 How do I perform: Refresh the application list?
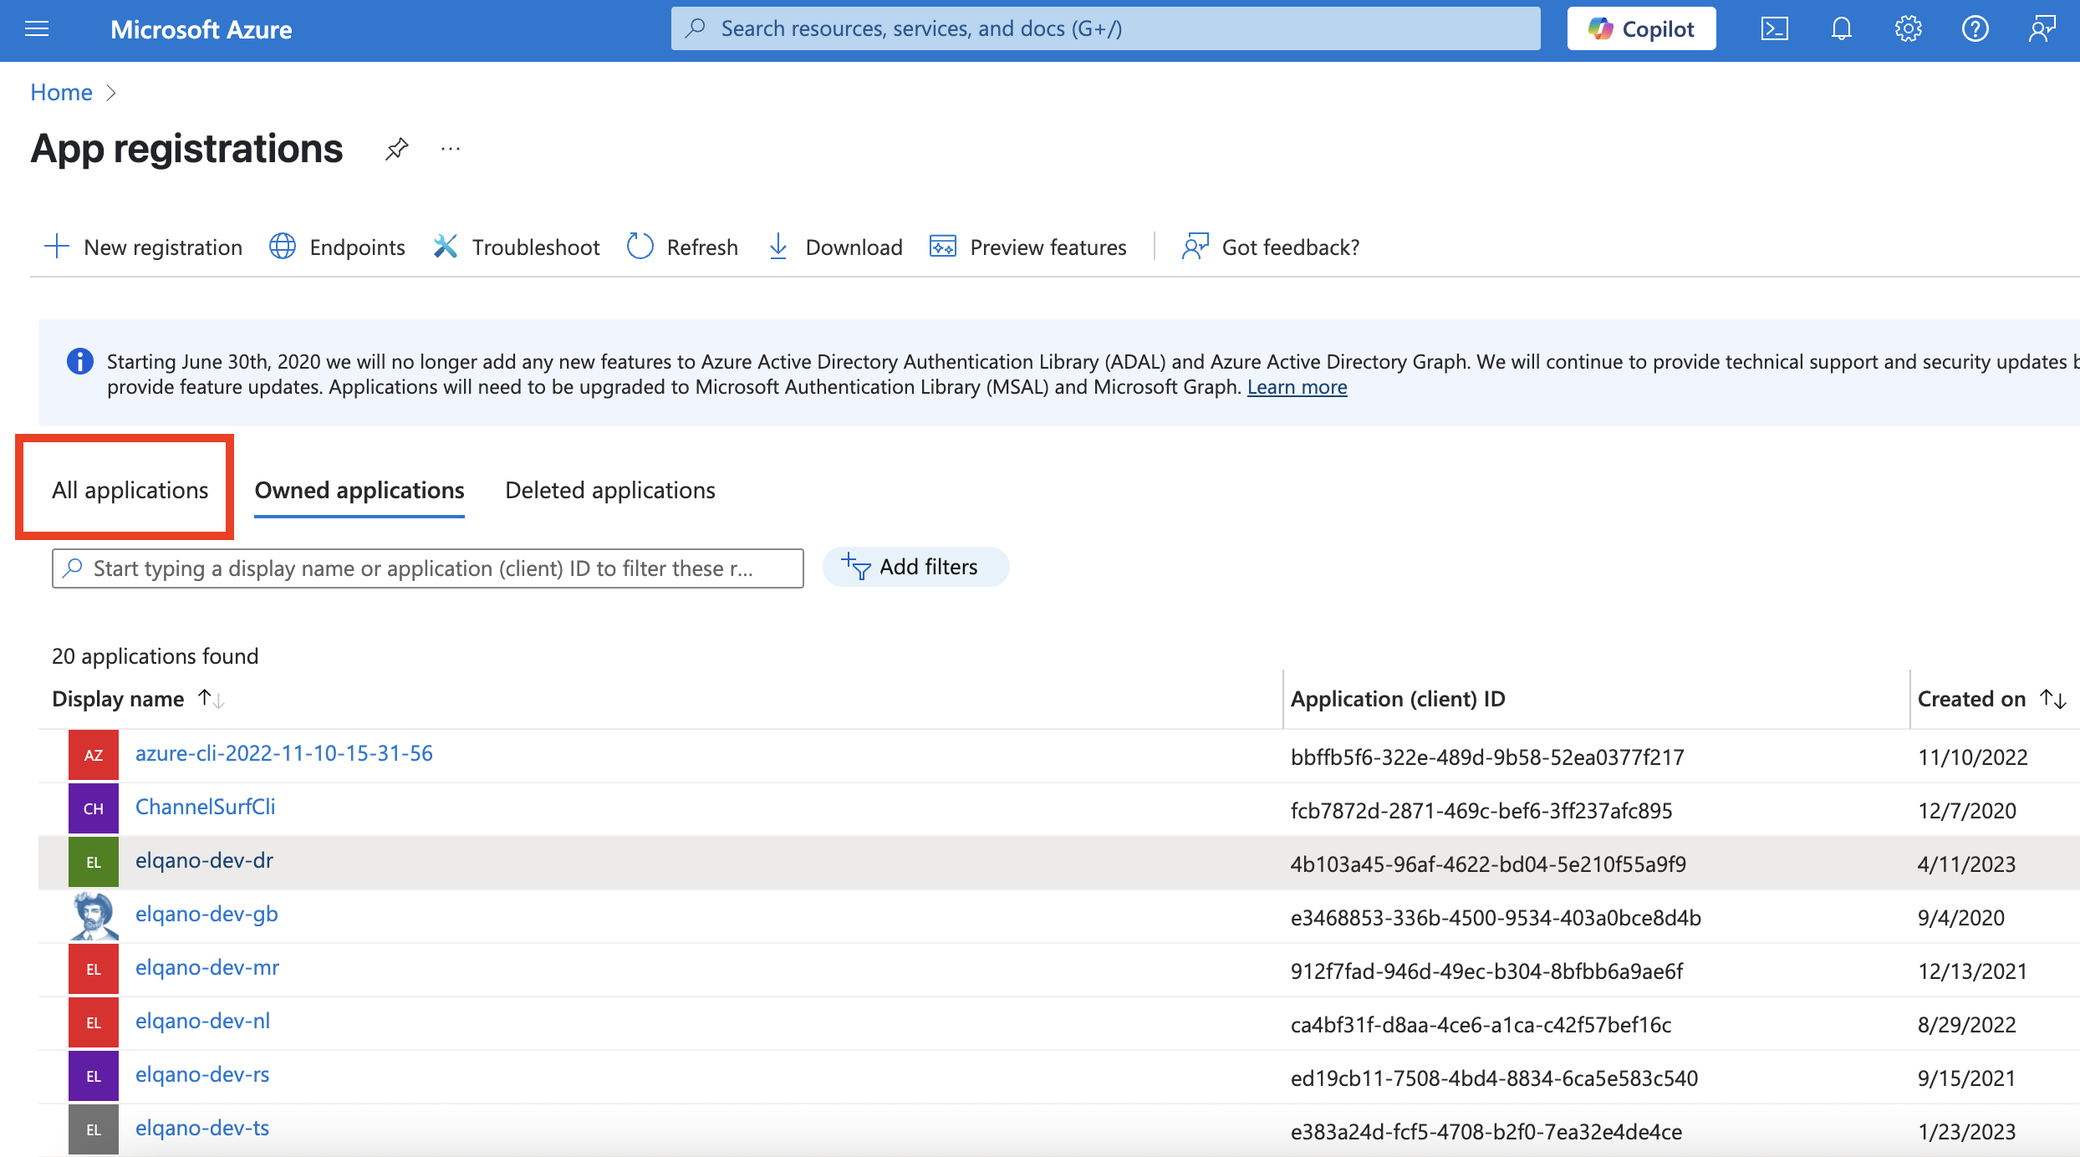click(682, 247)
